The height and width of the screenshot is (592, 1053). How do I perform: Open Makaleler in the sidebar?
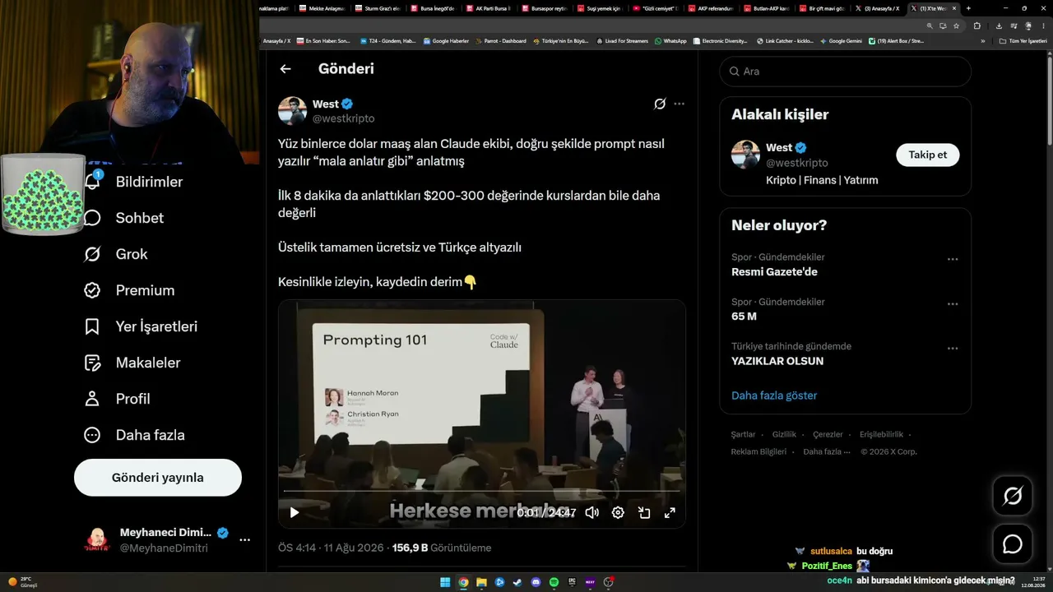(132, 363)
